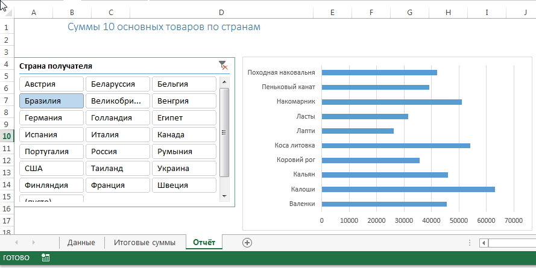Click the Походная наковальня axis label
The height and width of the screenshot is (268, 536).
[282, 72]
